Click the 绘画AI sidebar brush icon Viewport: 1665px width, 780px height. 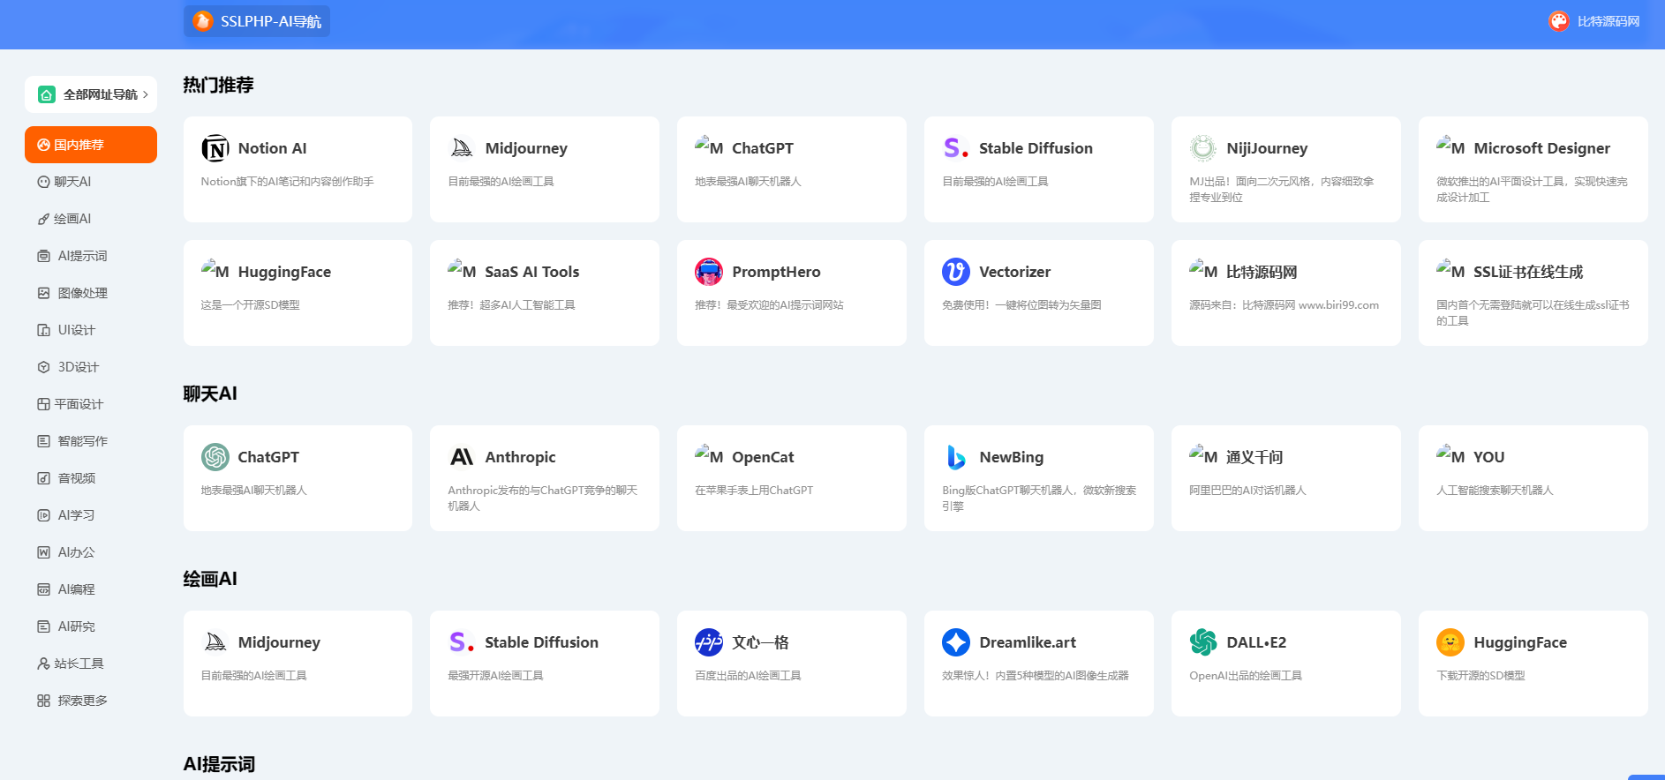click(43, 219)
